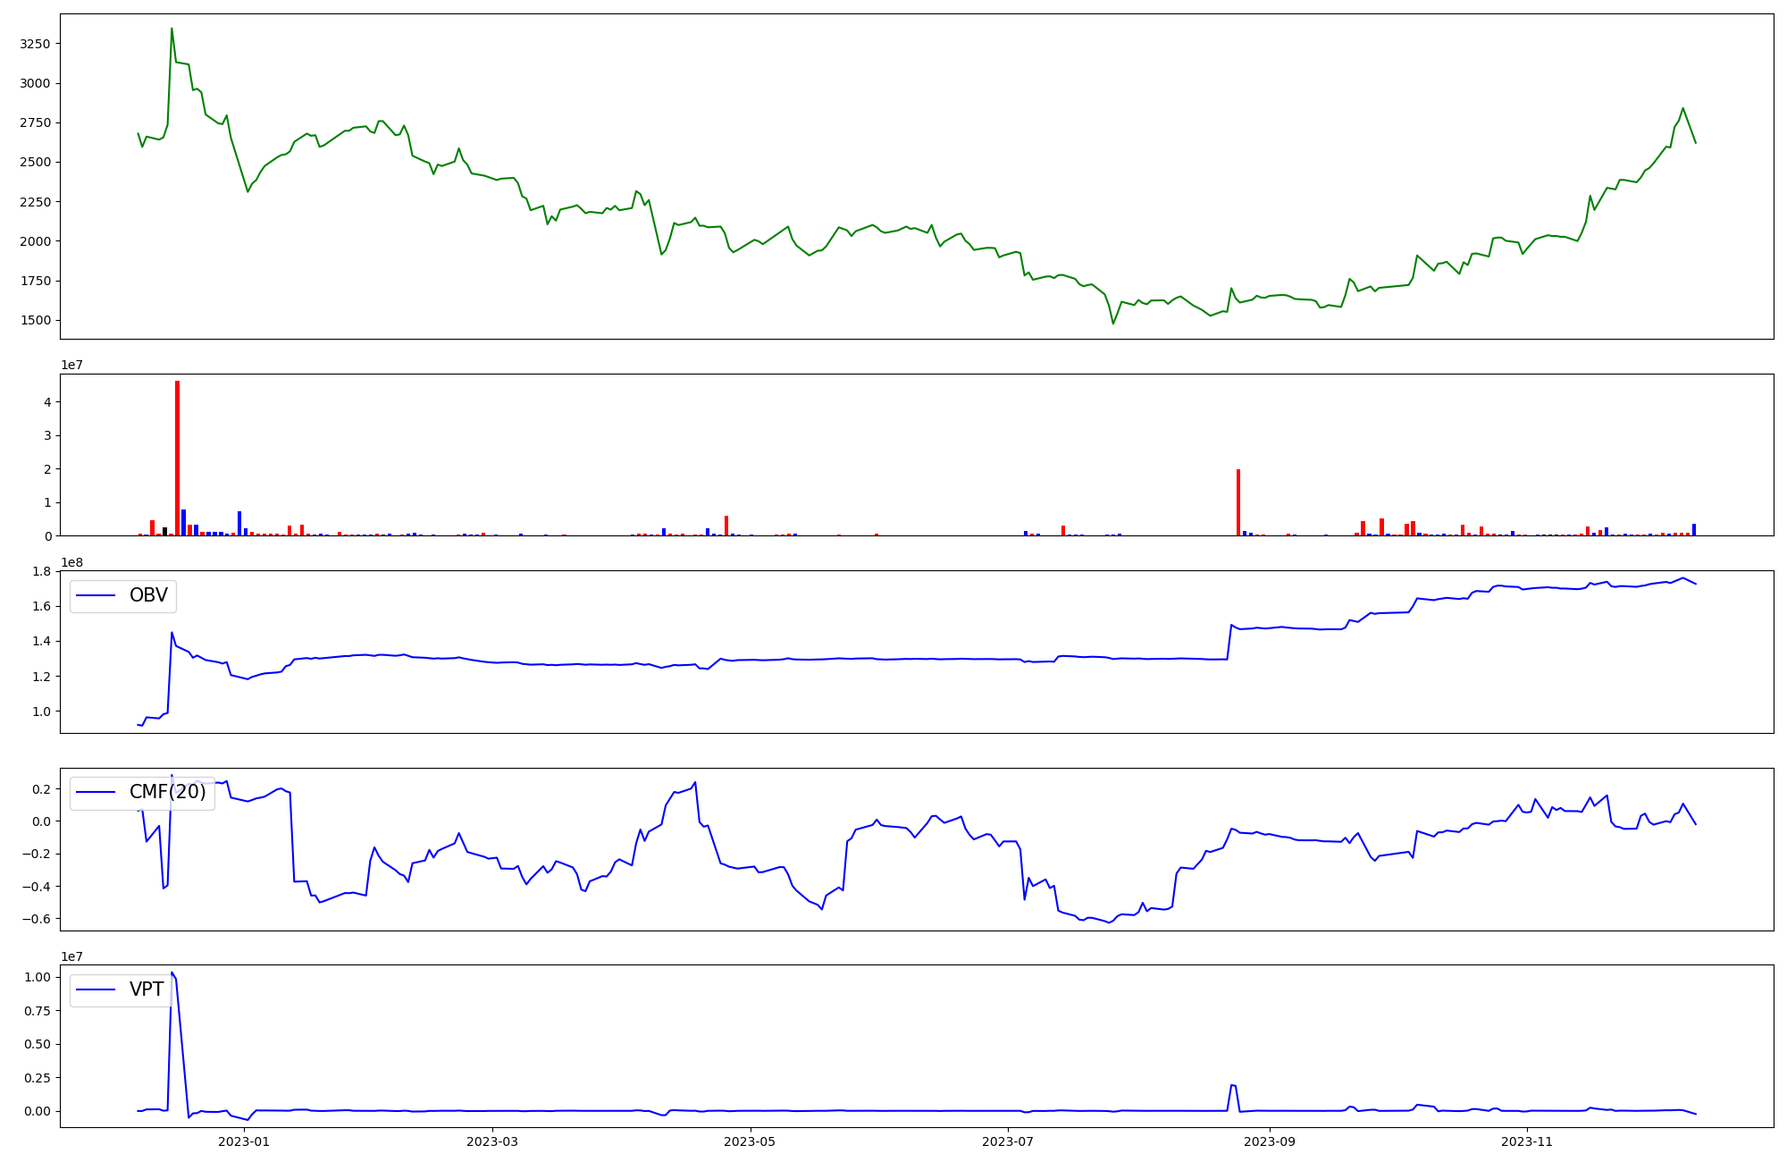
Task: Click the 1e7 exponent label above the volume chart
Action: click(73, 365)
